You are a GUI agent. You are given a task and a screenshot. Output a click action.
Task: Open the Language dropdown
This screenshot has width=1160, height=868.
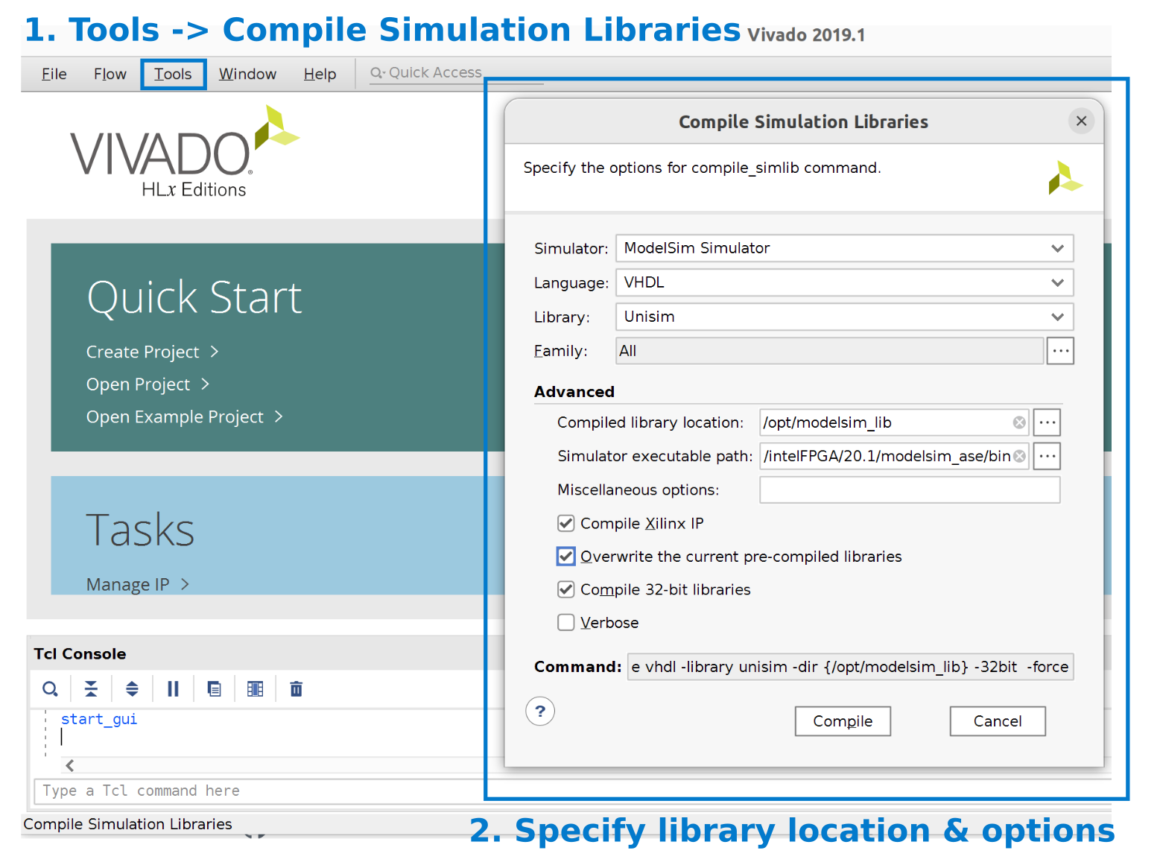[x=844, y=282]
